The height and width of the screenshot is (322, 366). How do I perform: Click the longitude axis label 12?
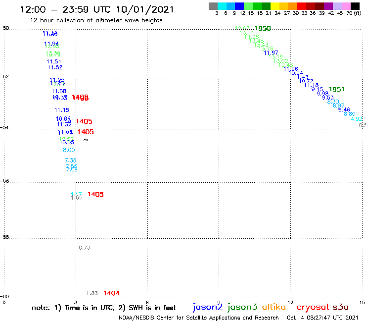(291, 303)
